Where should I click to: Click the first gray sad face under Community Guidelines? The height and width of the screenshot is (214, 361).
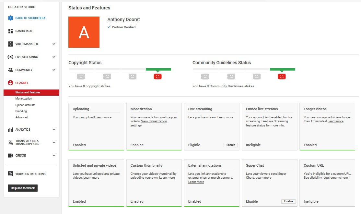(x=205, y=76)
